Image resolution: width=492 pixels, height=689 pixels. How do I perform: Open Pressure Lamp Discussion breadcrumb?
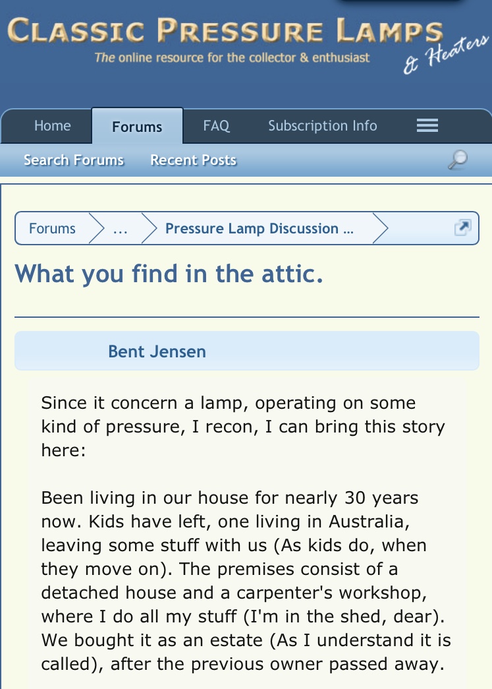pos(260,229)
